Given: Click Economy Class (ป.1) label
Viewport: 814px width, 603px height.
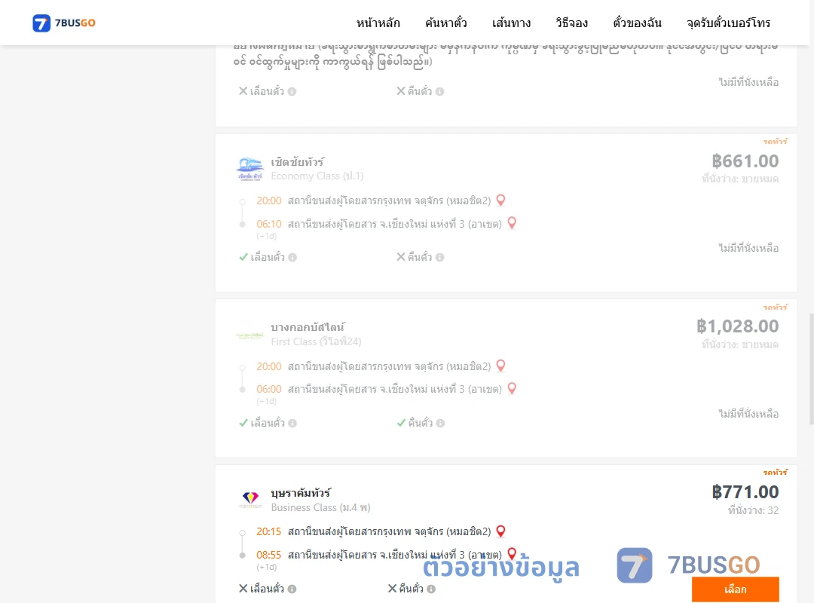Looking at the screenshot, I should [317, 176].
